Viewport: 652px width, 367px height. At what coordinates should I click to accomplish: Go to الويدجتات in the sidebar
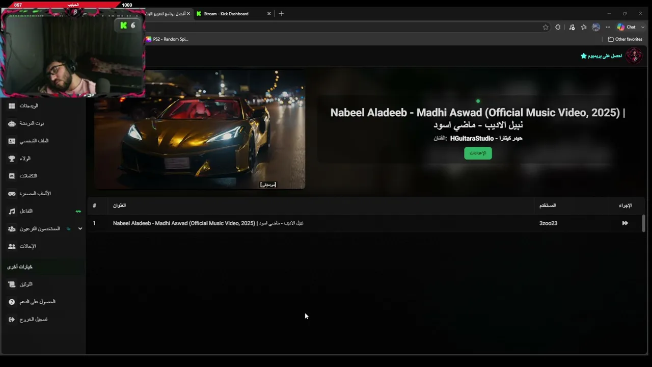point(29,106)
